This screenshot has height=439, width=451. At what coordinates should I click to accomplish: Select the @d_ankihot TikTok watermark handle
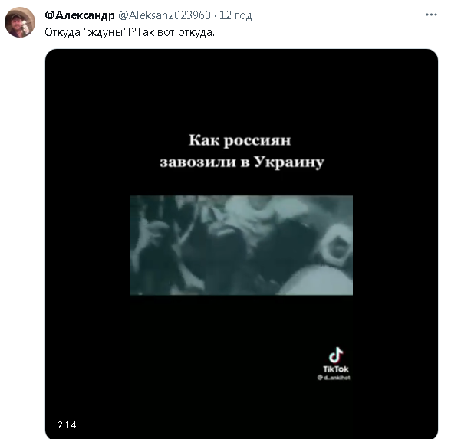pos(334,378)
